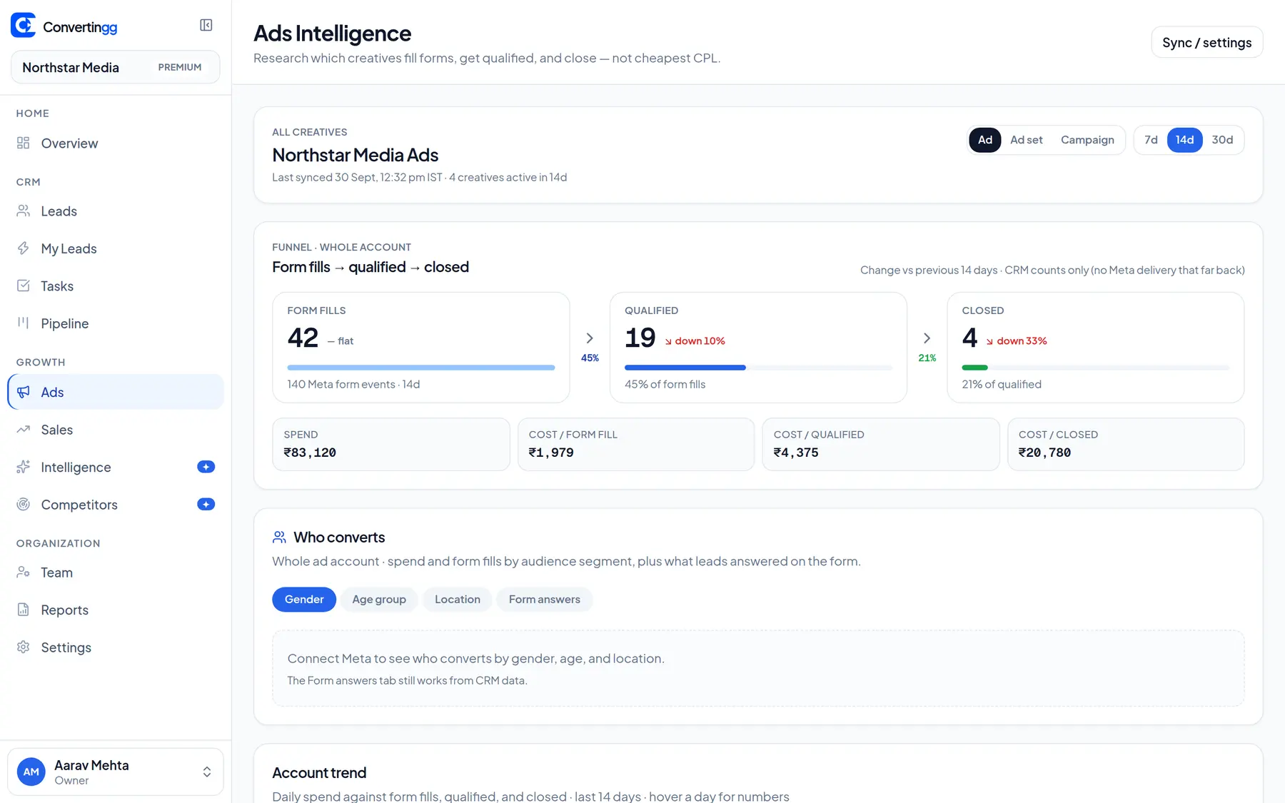Click the Ads megaphone icon
Viewport: 1285px width, 803px height.
[x=24, y=392]
